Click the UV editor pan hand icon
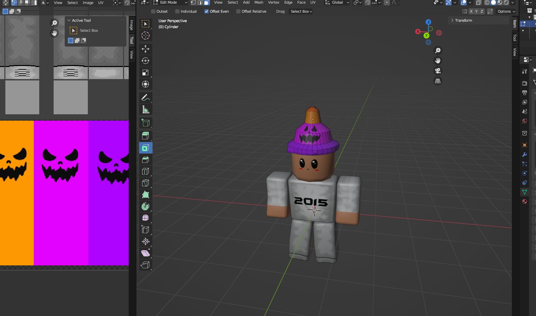This screenshot has height=316, width=536. pos(54,33)
